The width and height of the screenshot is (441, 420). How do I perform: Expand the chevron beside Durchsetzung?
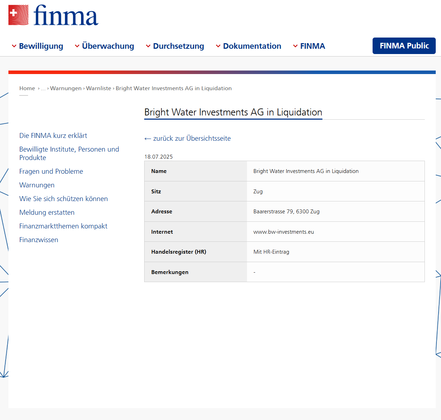tap(148, 46)
